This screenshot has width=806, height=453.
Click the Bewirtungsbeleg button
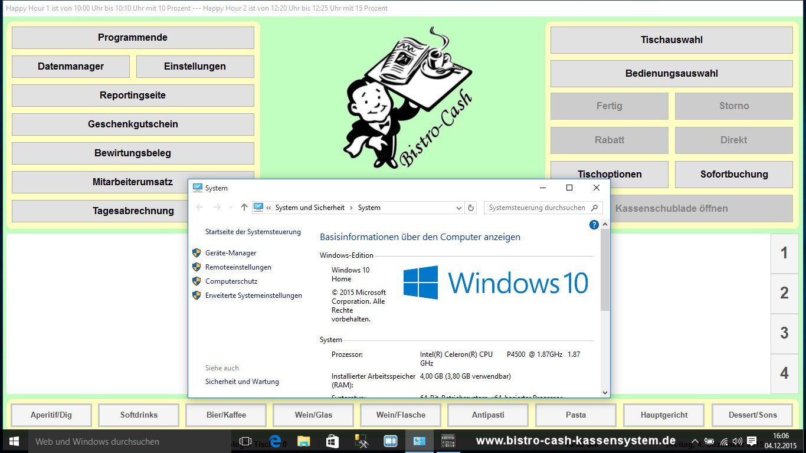click(x=133, y=153)
